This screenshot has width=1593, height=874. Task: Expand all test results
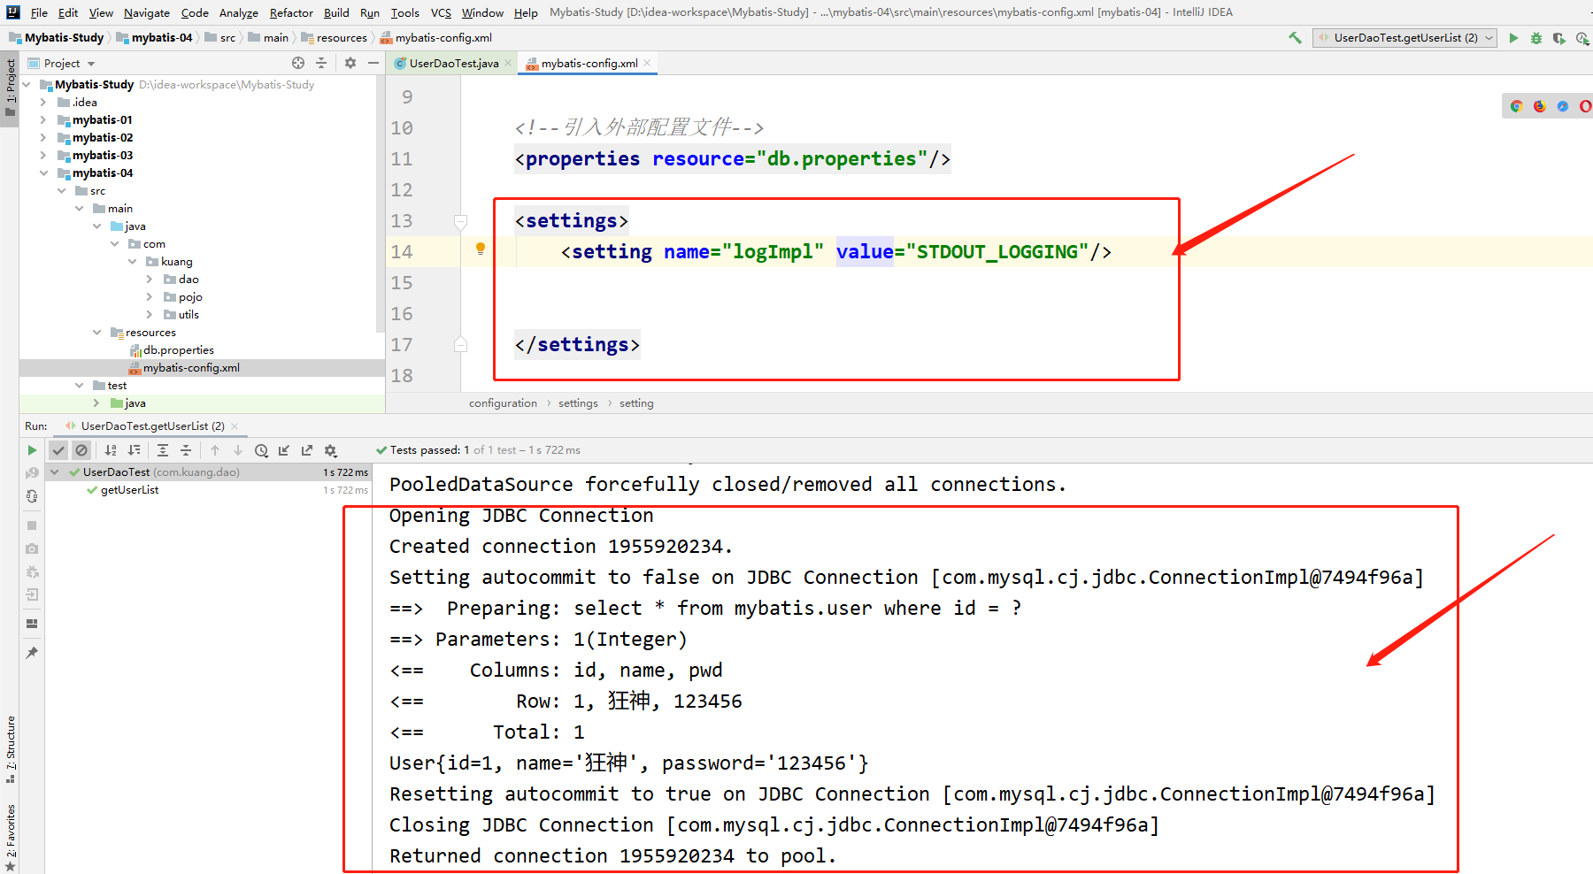[163, 450]
